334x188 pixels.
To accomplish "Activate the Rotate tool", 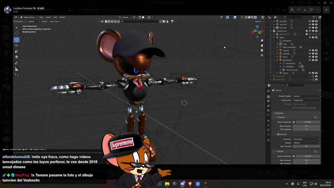I will pos(17,45).
